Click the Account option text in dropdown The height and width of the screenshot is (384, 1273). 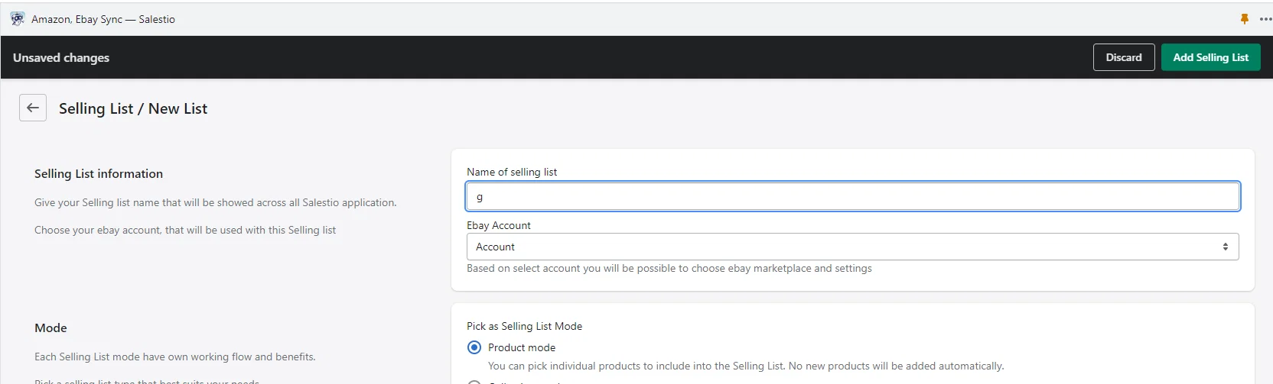[495, 247]
